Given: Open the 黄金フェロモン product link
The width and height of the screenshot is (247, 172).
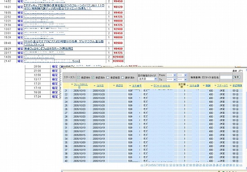Looking at the screenshot, I should 48,49.
